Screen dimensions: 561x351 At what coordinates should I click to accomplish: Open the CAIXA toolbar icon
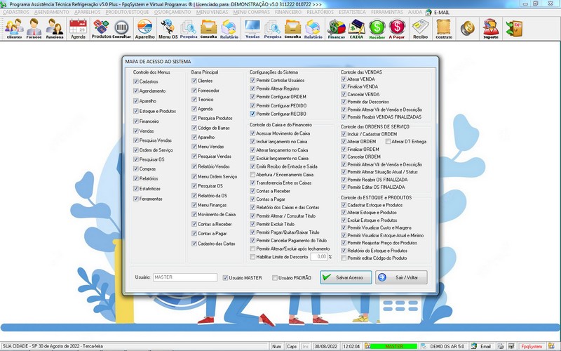(x=356, y=29)
